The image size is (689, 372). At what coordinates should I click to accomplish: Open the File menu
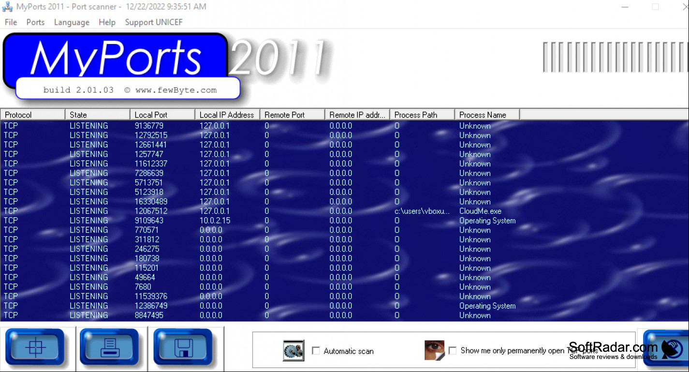[x=11, y=22]
